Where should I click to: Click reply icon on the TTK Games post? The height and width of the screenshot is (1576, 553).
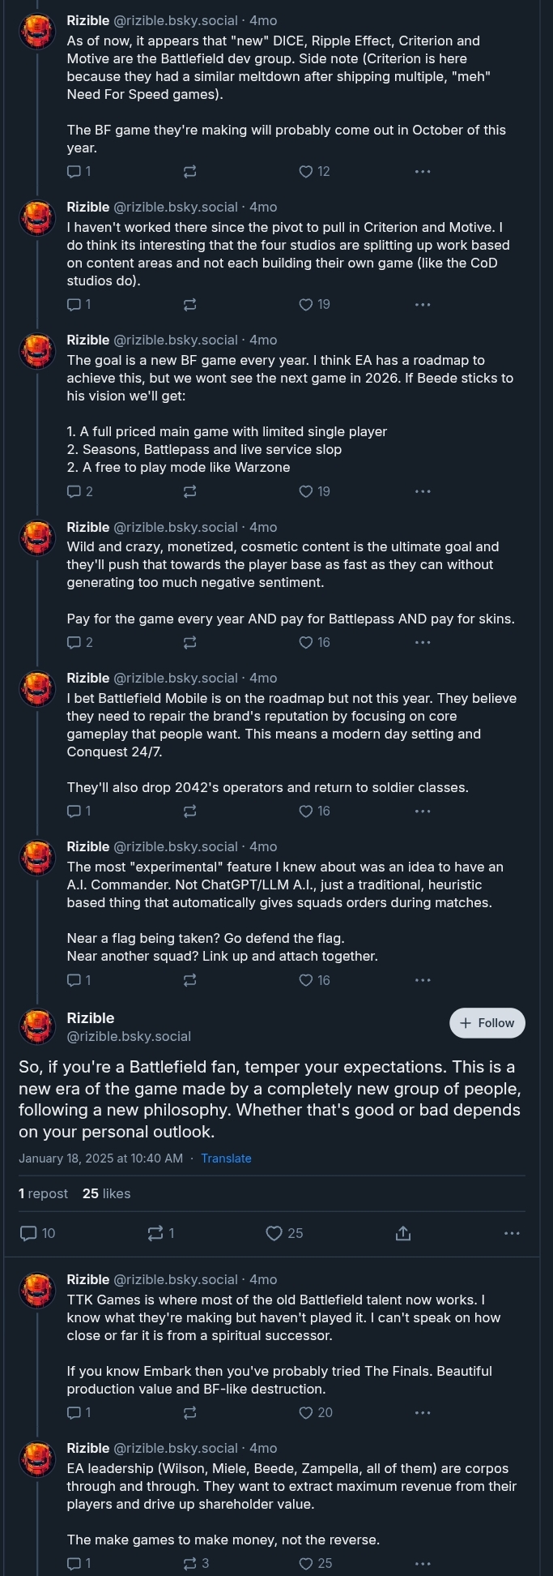[74, 1412]
